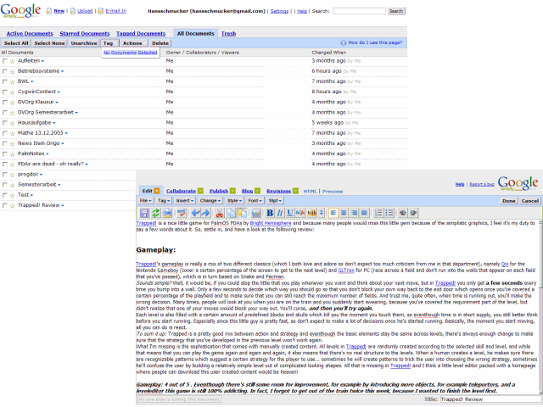Run the spell check tool
The image size is (543, 407).
[x=182, y=213]
